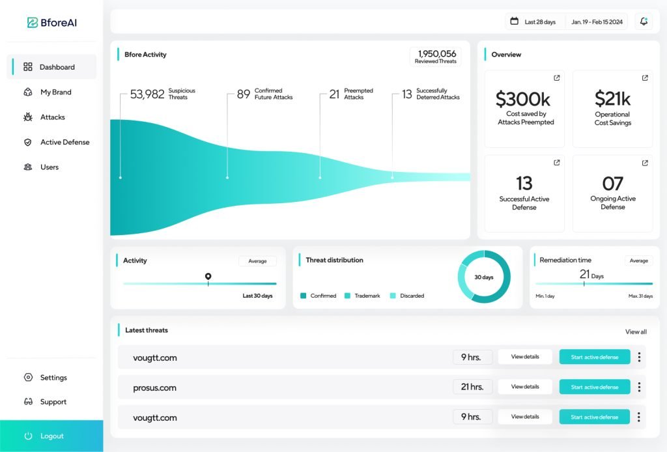Click the calendar icon in date filter
Viewport: 667px width, 452px height.
(x=514, y=21)
